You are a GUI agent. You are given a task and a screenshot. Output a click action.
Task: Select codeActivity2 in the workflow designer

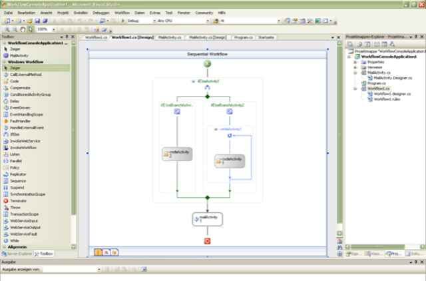tap(177, 154)
